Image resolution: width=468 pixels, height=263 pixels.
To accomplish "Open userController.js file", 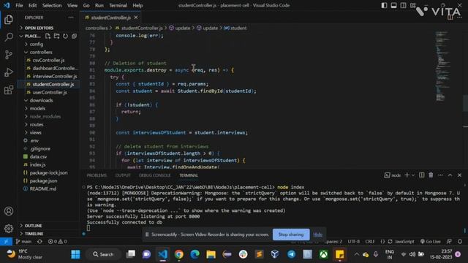I will tap(50, 93).
